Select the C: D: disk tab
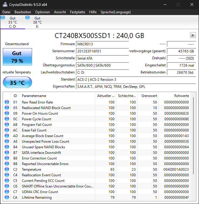This screenshot has height=204, width=199. [13, 22]
